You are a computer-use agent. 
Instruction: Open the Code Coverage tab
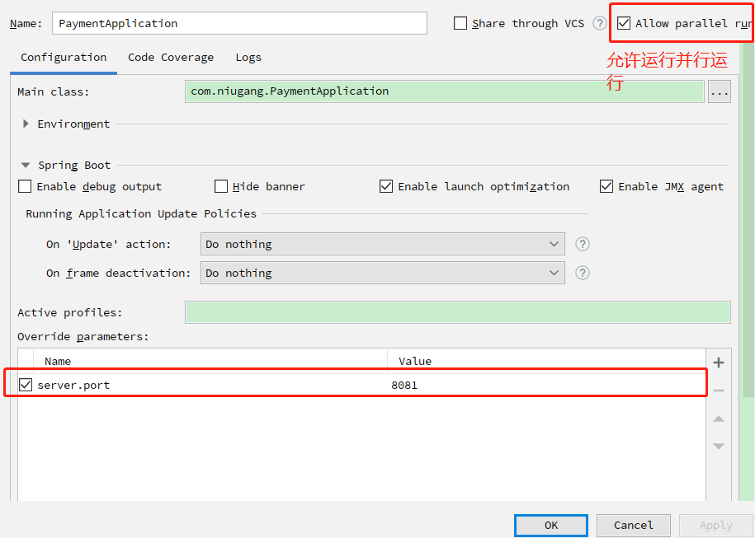click(171, 57)
